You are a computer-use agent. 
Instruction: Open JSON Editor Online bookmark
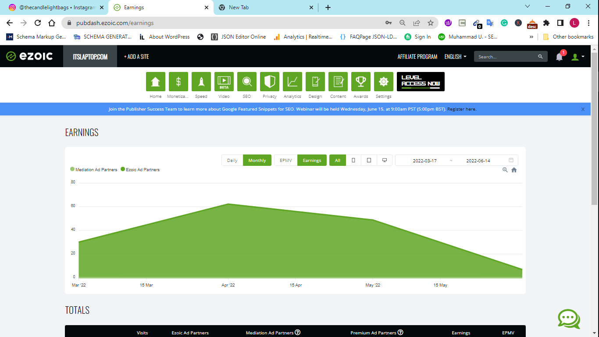(x=239, y=37)
